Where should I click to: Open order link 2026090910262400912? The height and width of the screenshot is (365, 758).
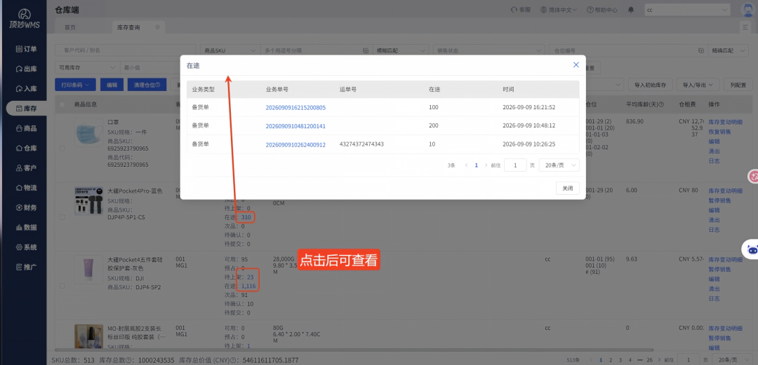point(295,144)
